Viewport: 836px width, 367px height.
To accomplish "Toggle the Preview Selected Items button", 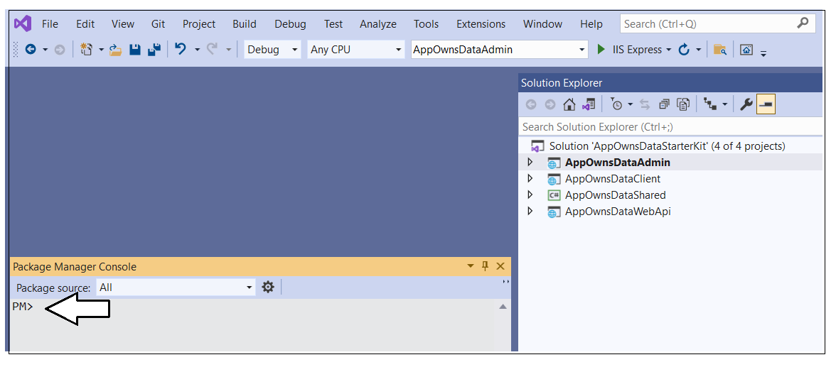I will click(x=766, y=104).
